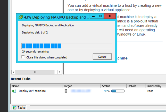Screen dimensions: 166x112
Task: Click right arrow of horizontal scrollbar
Action: coord(60,72)
